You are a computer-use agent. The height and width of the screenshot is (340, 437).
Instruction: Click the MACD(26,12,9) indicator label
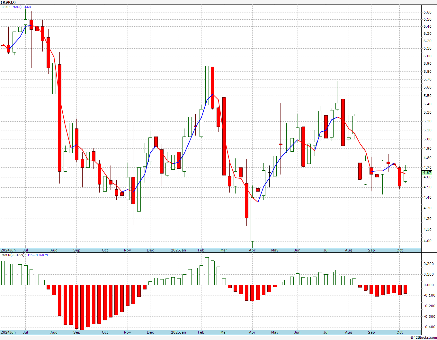coord(13,255)
